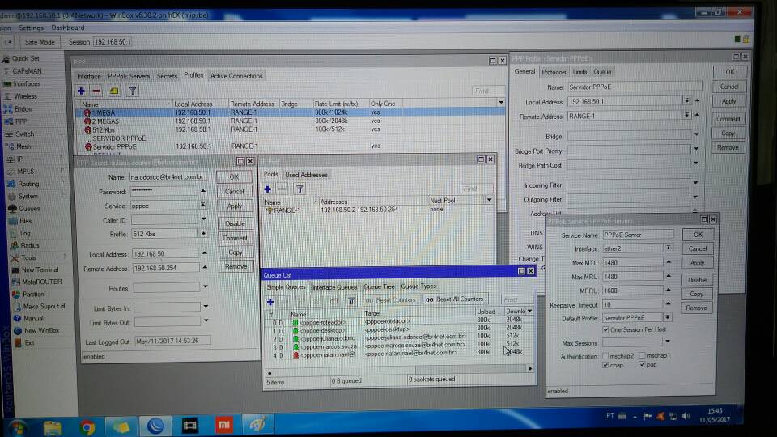Image resolution: width=777 pixels, height=437 pixels.
Task: Click Reset All Counters button
Action: coord(455,299)
